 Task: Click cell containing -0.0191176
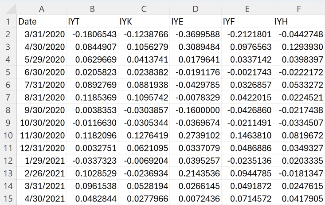pos(195,72)
